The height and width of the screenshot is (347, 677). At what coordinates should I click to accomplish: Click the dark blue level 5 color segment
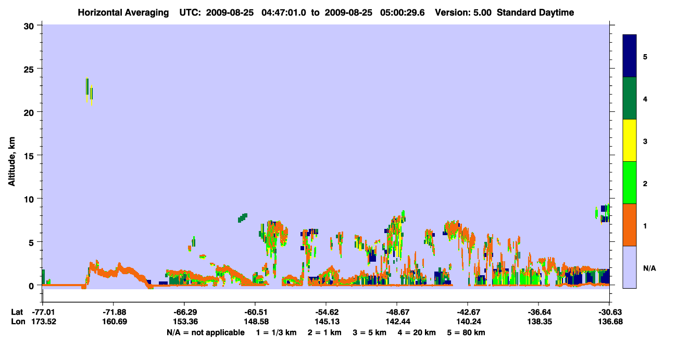[x=630, y=56]
